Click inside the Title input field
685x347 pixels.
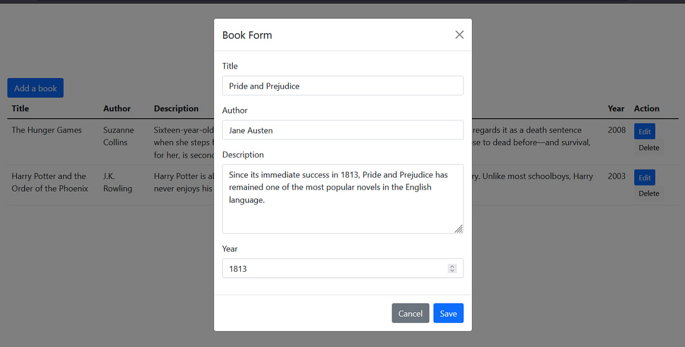(x=342, y=86)
